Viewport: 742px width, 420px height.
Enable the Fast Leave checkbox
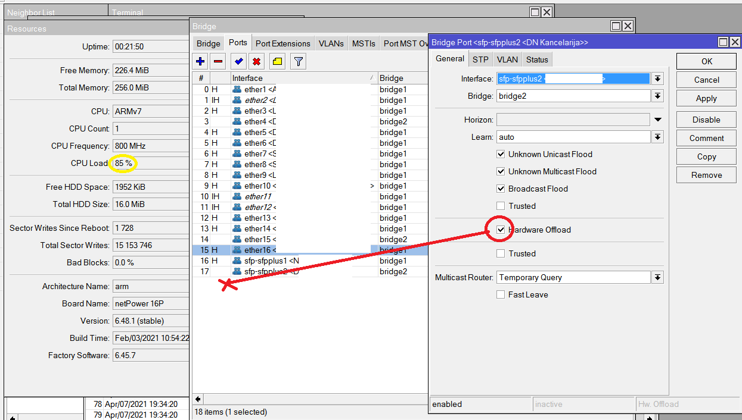click(x=501, y=294)
